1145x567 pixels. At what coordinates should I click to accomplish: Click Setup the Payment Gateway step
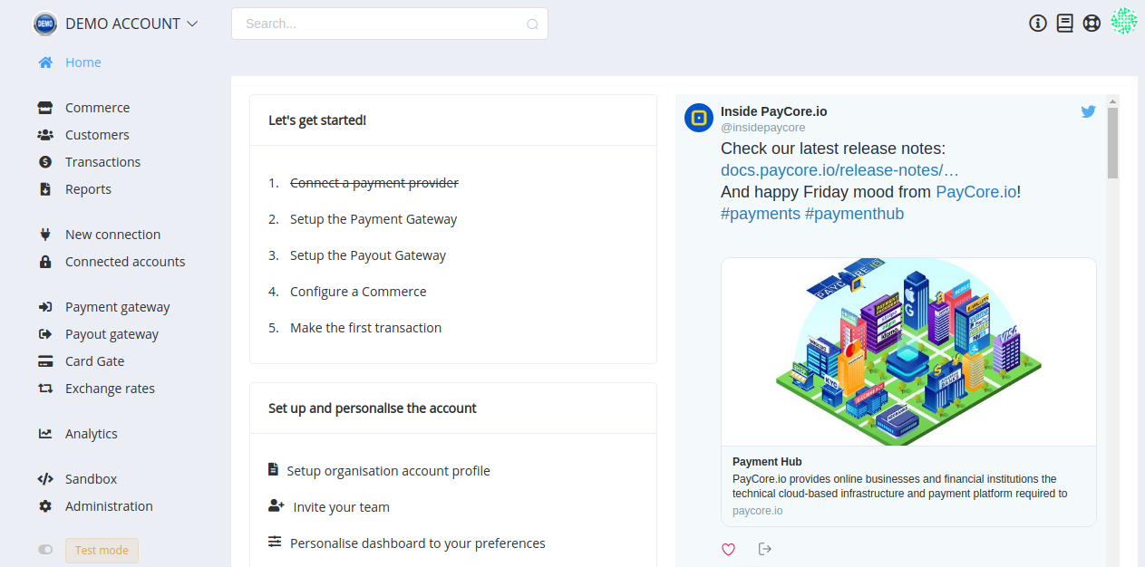374,219
